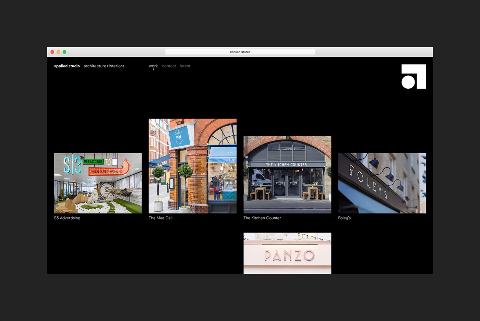The image size is (480, 321).
Task: View The Kitchen Counter project photo
Action: tap(287, 174)
